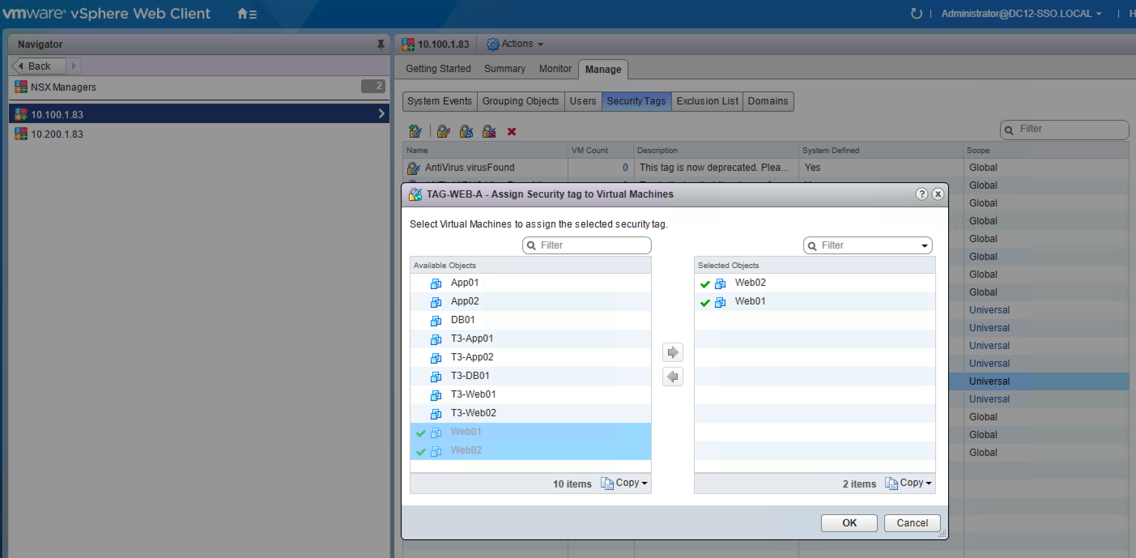Click the assign security tag icon
Image resolution: width=1136 pixels, height=558 pixels.
466,132
